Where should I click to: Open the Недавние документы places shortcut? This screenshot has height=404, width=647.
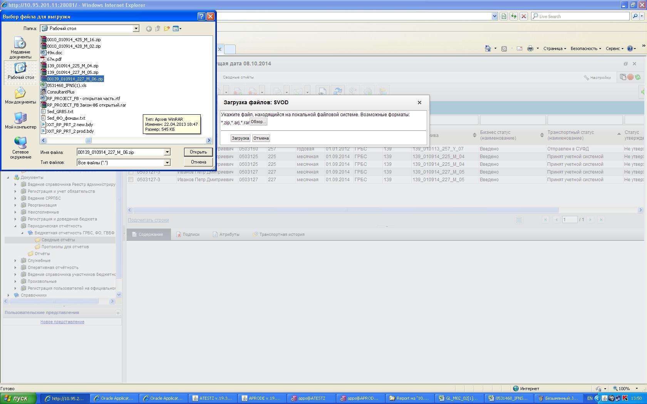click(20, 47)
